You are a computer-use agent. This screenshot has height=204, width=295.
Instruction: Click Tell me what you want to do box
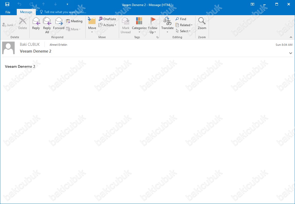coord(63,12)
